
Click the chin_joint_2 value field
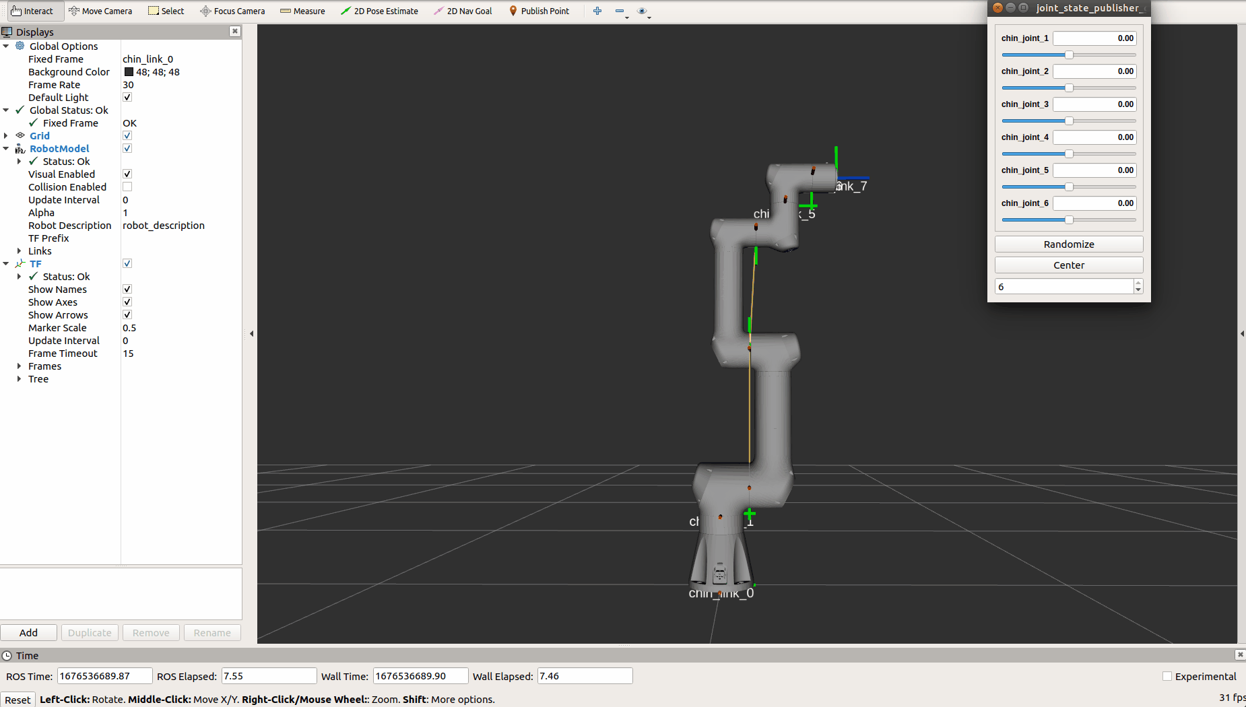1094,71
